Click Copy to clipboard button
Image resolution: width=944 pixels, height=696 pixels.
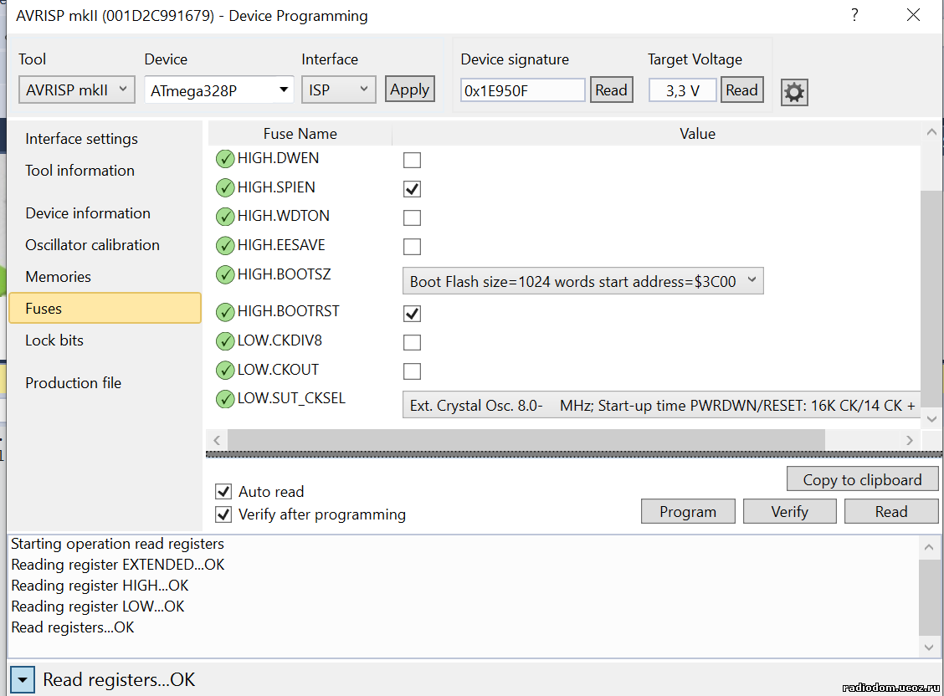[x=862, y=479]
